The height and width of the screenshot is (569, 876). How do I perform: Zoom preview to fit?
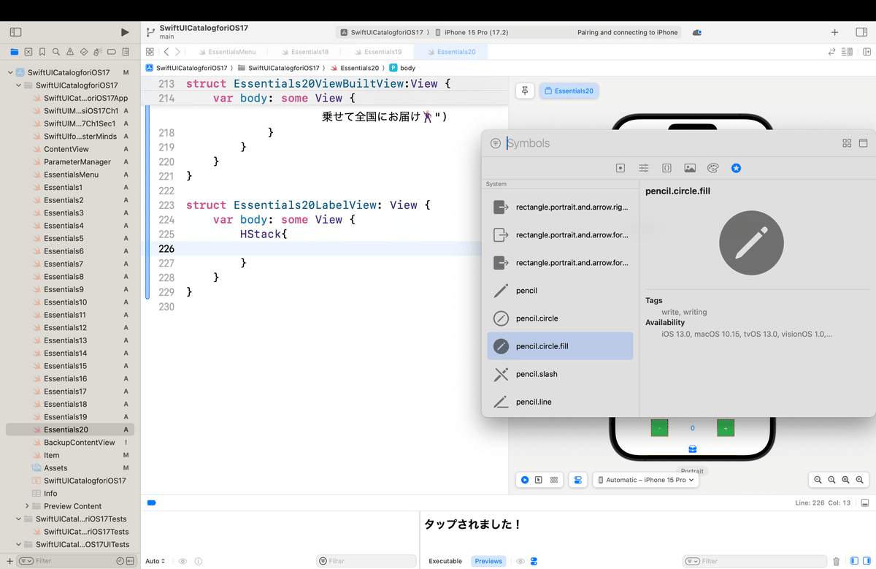pos(845,480)
